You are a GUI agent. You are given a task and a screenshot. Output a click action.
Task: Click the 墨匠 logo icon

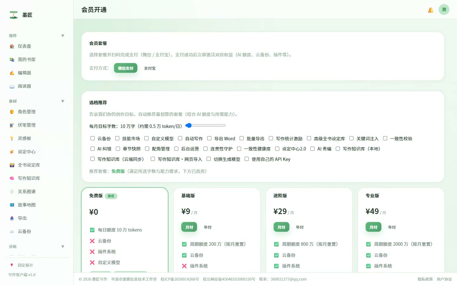coord(14,15)
